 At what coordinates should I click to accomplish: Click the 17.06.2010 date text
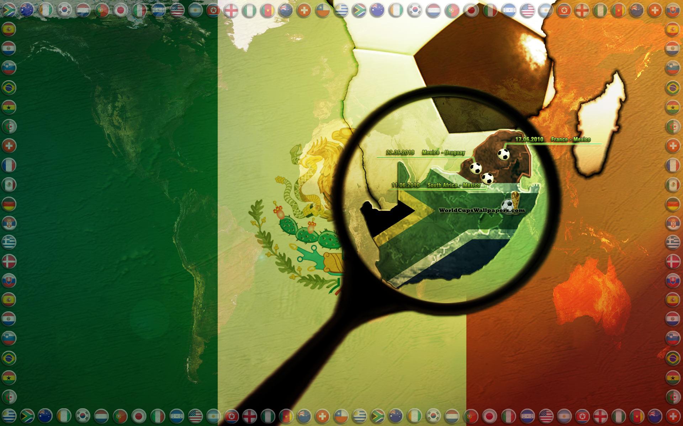pos(529,140)
